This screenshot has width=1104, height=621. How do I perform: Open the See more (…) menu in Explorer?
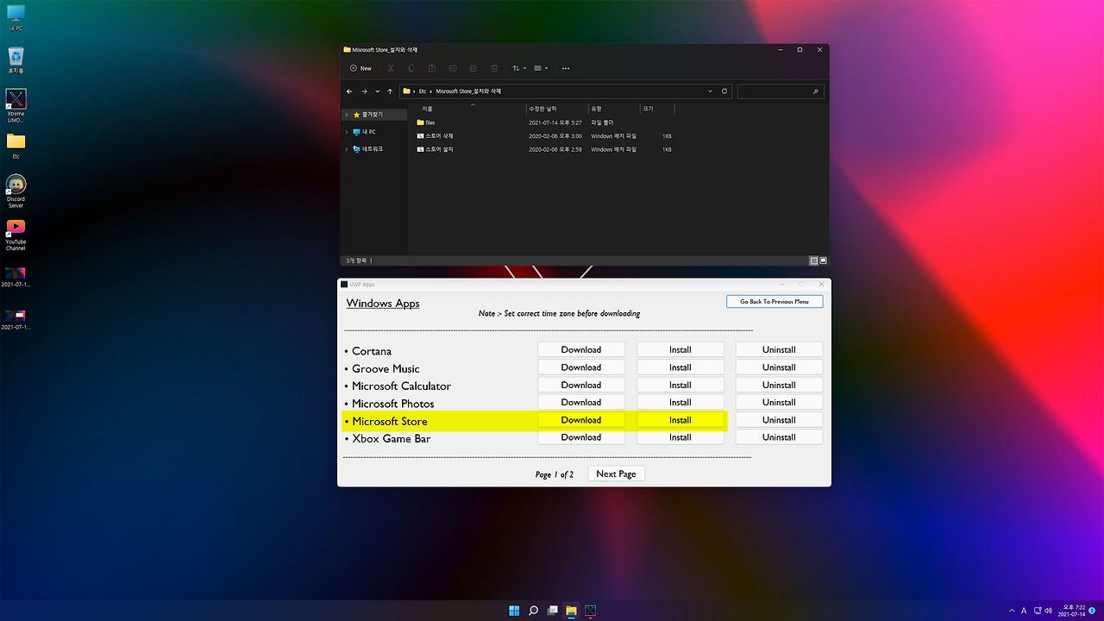[566, 68]
